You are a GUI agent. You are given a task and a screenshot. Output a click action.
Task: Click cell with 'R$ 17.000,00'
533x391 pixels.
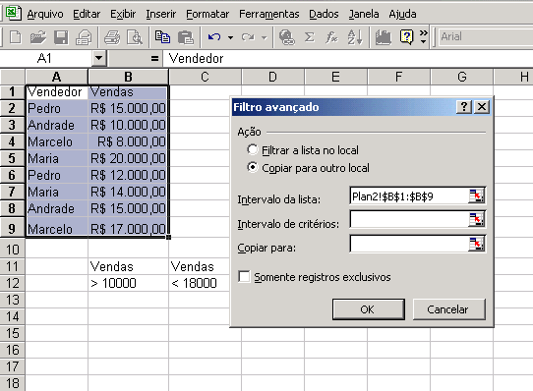128,227
